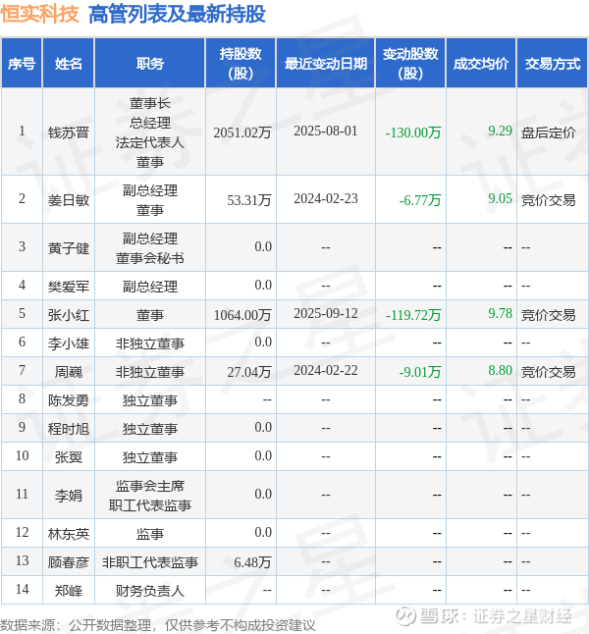Image resolution: width=589 pixels, height=634 pixels.
Task: Select the name 张小红
Action: coord(69,315)
